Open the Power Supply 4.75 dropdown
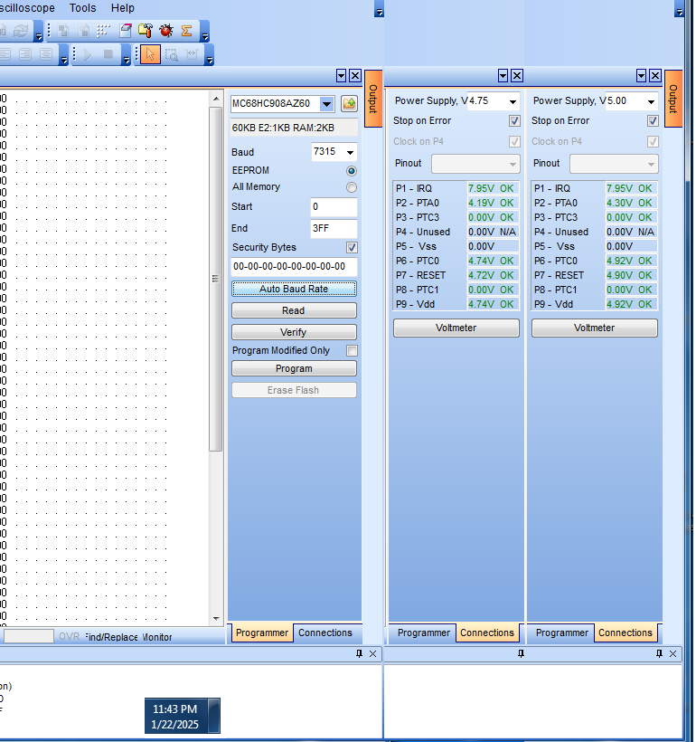696x742 pixels. coord(513,101)
